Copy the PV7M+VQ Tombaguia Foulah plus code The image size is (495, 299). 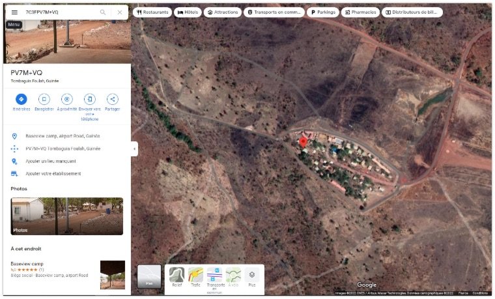coord(67,149)
